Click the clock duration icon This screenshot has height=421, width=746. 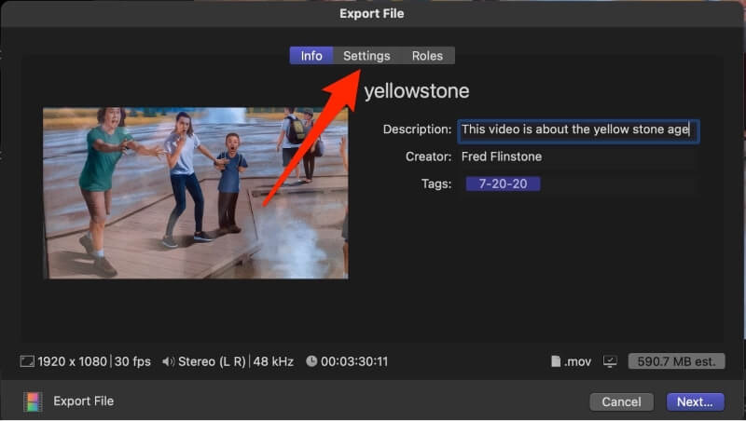[x=311, y=361]
